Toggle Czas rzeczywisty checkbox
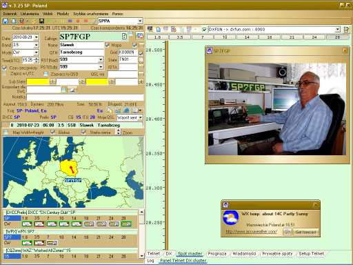Image resolution: width=353 pixels, height=265 pixels. click(4, 68)
